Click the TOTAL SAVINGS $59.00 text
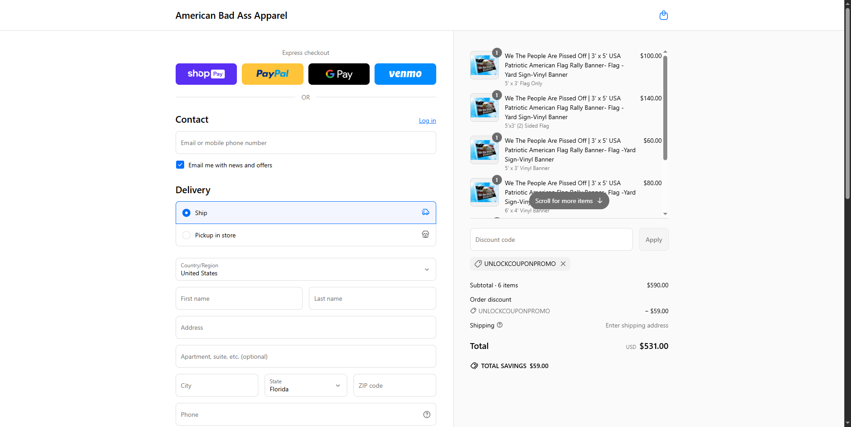The width and height of the screenshot is (851, 427). tap(514, 366)
